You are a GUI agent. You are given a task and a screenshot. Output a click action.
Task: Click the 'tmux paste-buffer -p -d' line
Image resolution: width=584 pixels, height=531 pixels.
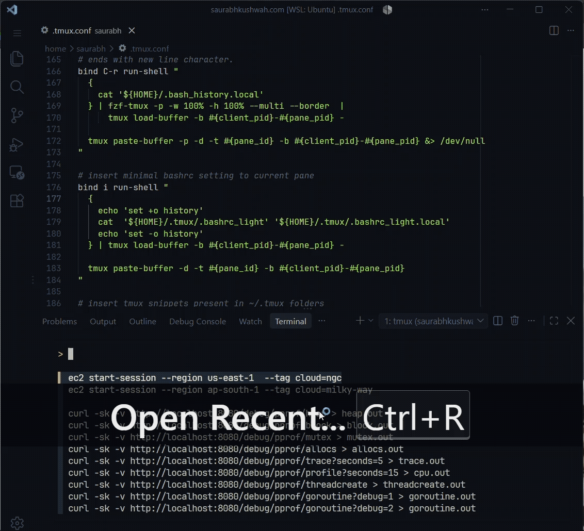coord(286,141)
